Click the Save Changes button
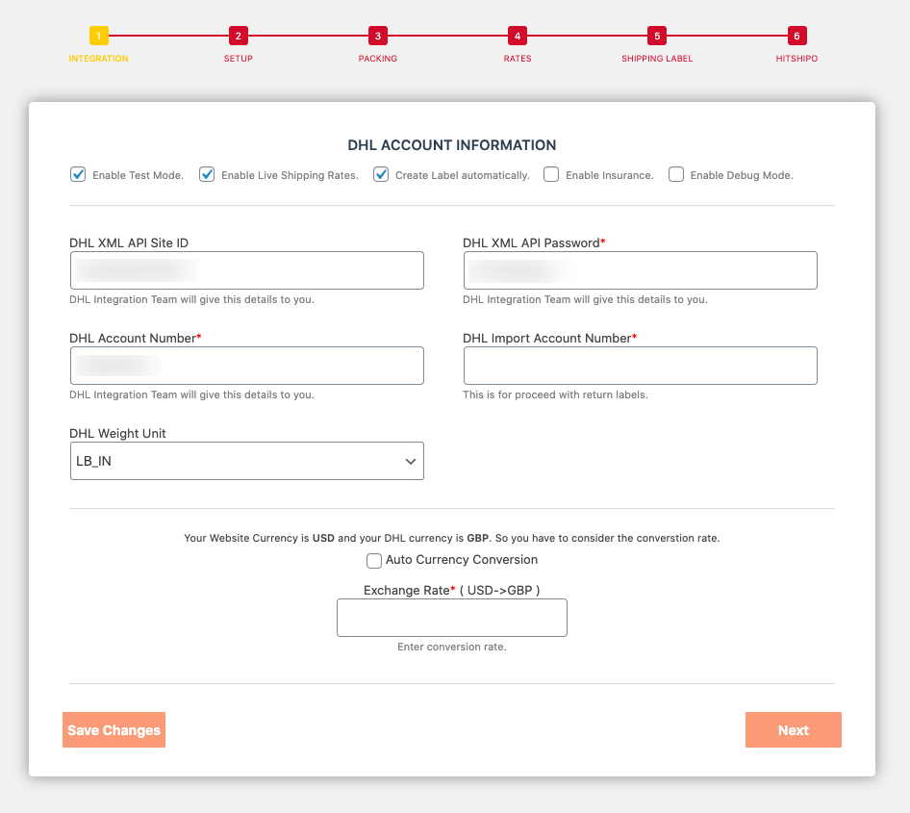 click(114, 730)
